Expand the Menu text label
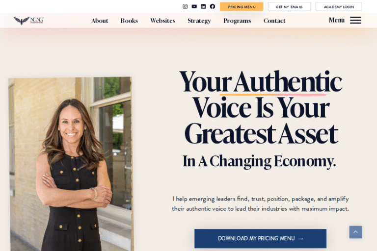This screenshot has height=251, width=377. point(336,20)
